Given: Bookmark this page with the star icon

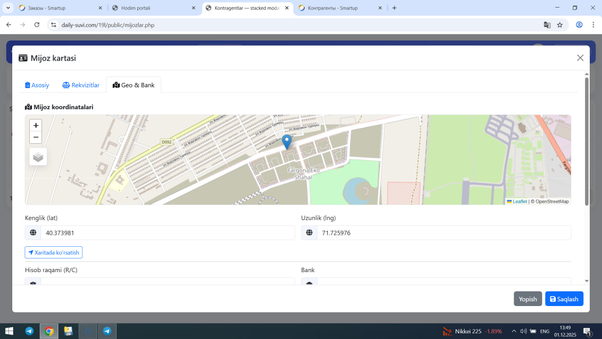Looking at the screenshot, I should (560, 25).
